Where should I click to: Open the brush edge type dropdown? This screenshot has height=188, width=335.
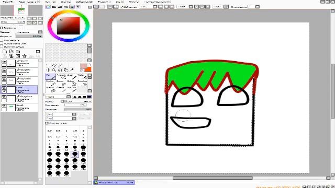click(x=69, y=97)
